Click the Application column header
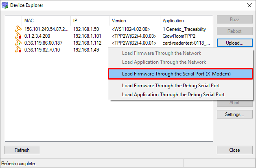The height and width of the screenshot is (168, 256). tap(185, 20)
